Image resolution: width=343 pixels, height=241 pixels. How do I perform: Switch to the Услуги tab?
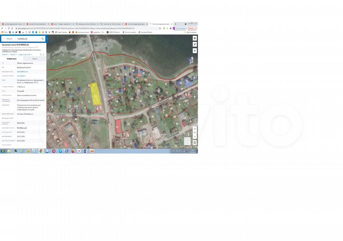click(x=35, y=59)
